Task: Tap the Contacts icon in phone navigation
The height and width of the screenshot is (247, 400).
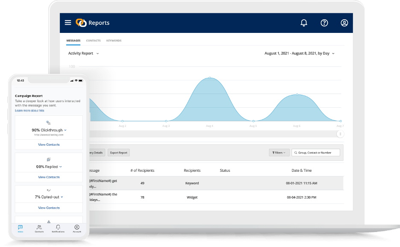Action: 39,228
